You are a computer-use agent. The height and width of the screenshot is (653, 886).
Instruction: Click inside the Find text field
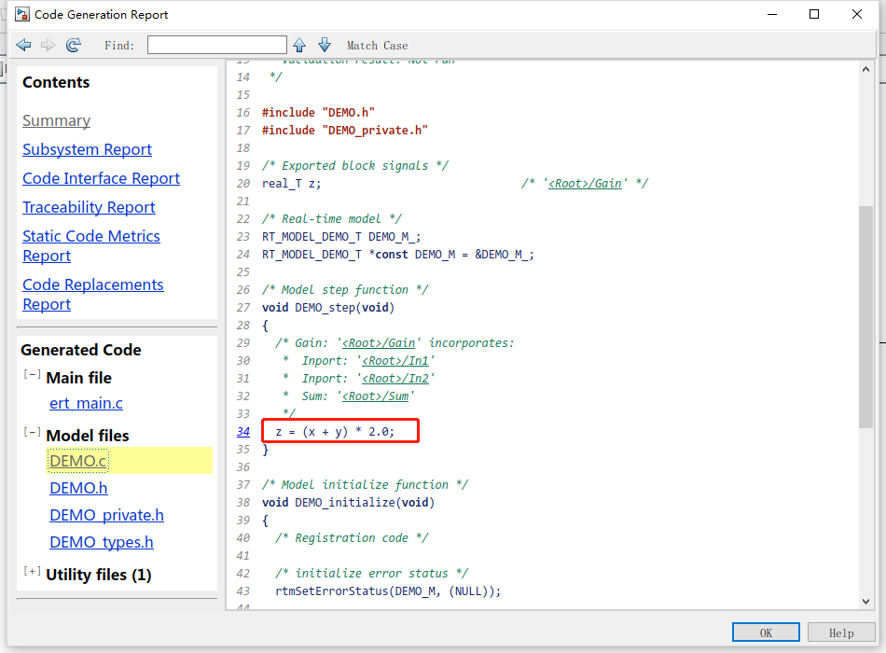click(x=216, y=45)
